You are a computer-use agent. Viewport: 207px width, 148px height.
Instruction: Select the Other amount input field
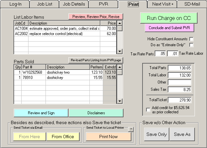(x=180, y=82)
